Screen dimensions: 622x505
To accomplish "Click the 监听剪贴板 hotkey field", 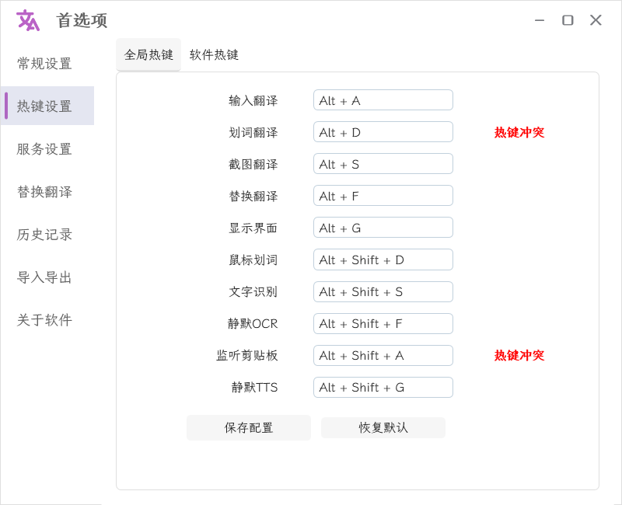I will (383, 355).
